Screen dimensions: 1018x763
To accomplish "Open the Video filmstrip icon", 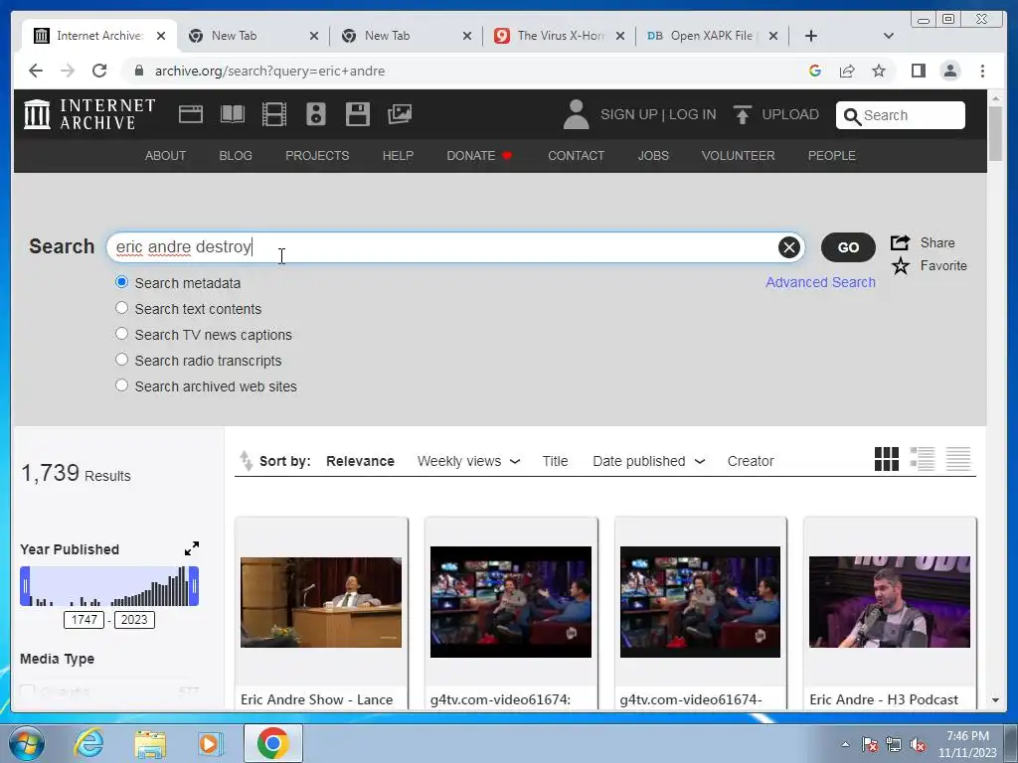I will click(274, 114).
